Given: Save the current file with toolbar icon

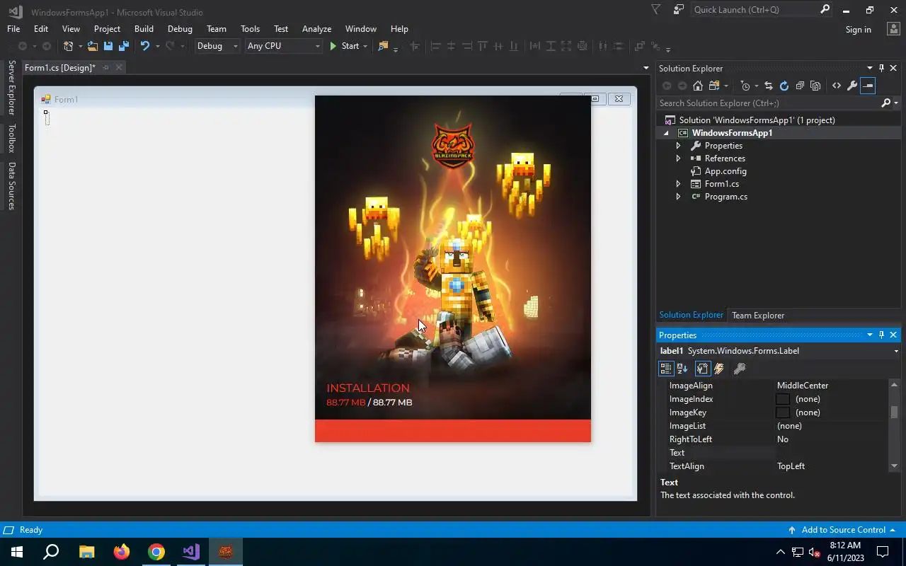Looking at the screenshot, I should 108,46.
